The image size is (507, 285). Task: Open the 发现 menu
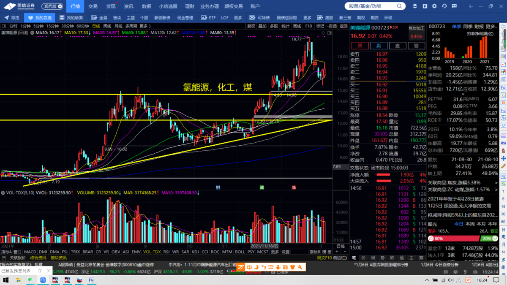(111, 6)
